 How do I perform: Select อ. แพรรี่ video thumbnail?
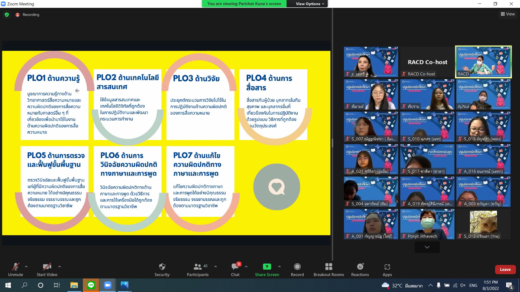(371, 62)
